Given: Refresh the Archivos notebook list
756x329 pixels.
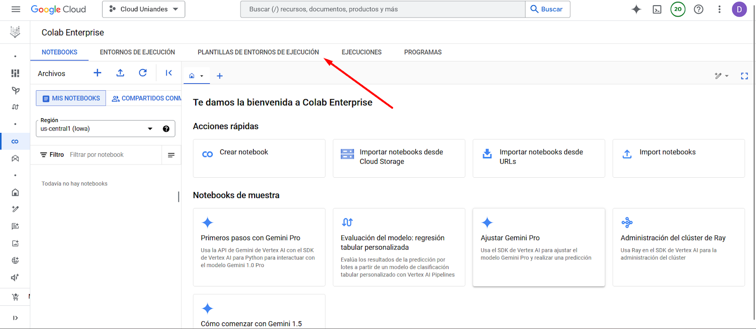Looking at the screenshot, I should (x=143, y=73).
